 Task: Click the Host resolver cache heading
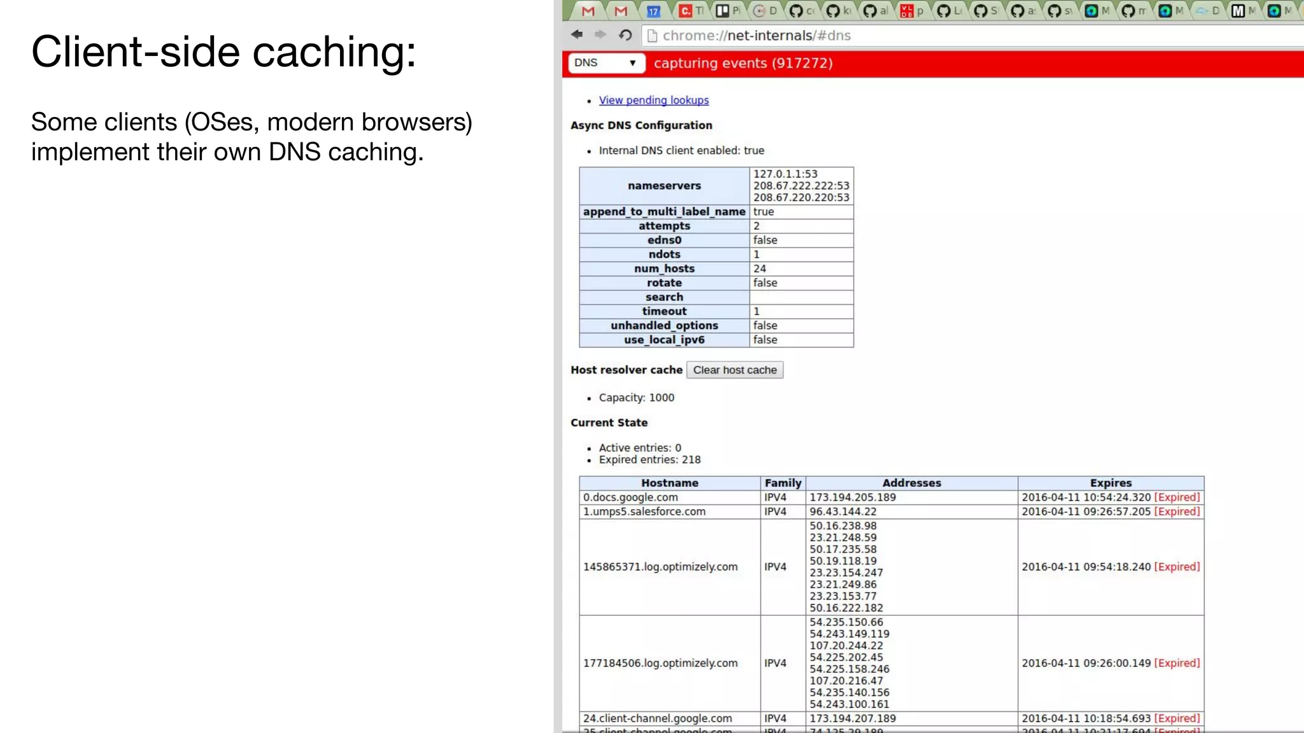[x=627, y=370]
